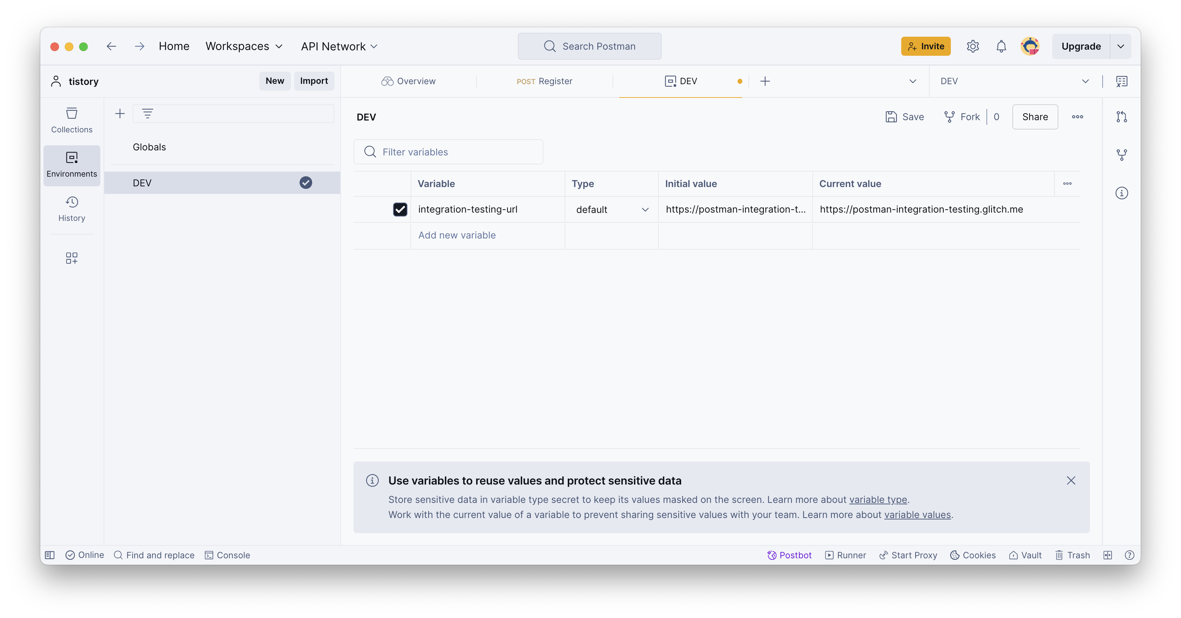Uncheck the integration-testing-url variable checkbox
Image resolution: width=1181 pixels, height=618 pixels.
[x=400, y=209]
